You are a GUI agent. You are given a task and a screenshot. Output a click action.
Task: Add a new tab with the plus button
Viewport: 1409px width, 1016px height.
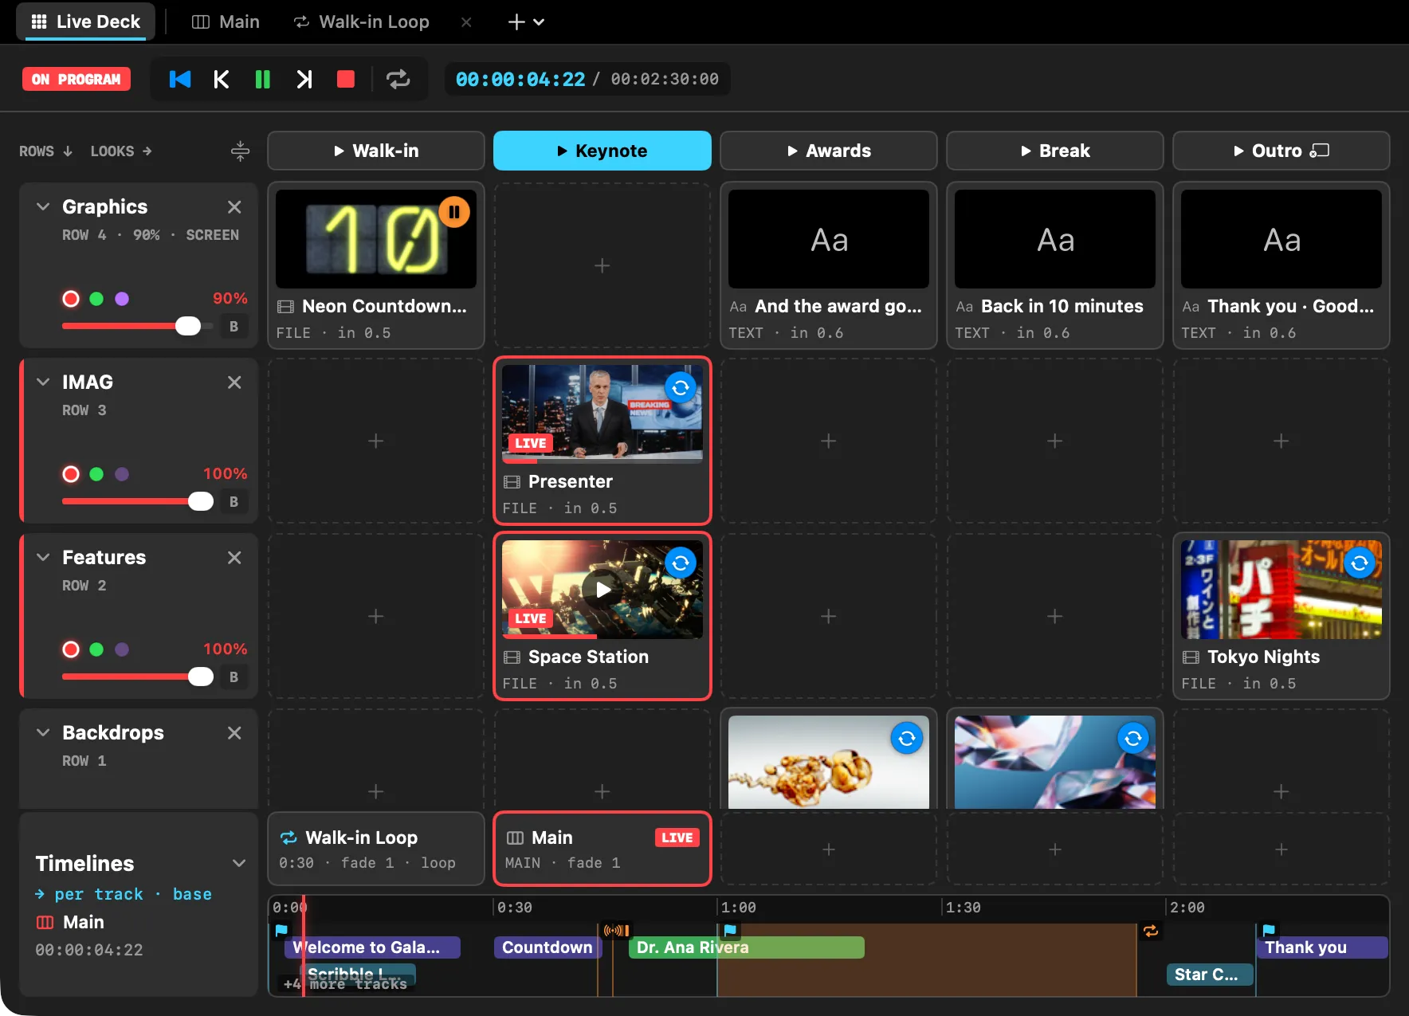[x=516, y=22]
